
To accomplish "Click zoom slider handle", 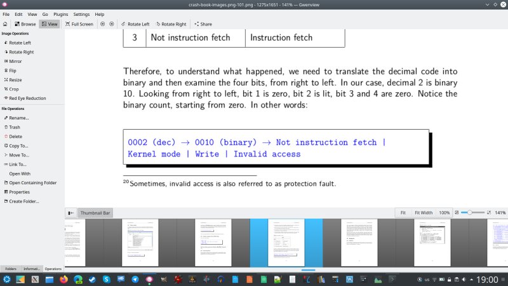I will pos(469,213).
